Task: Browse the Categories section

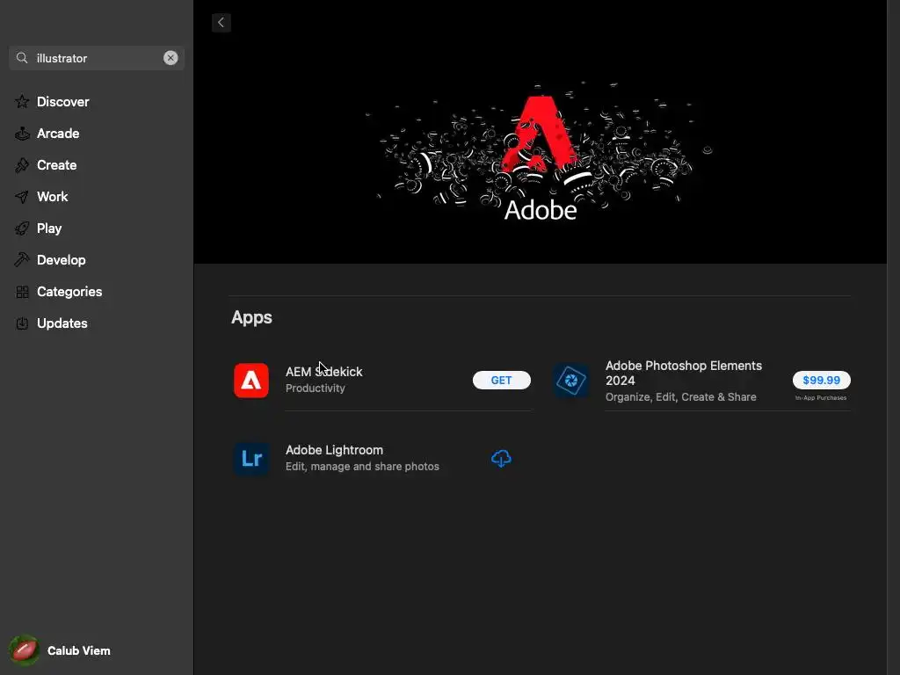Action: pos(69,292)
